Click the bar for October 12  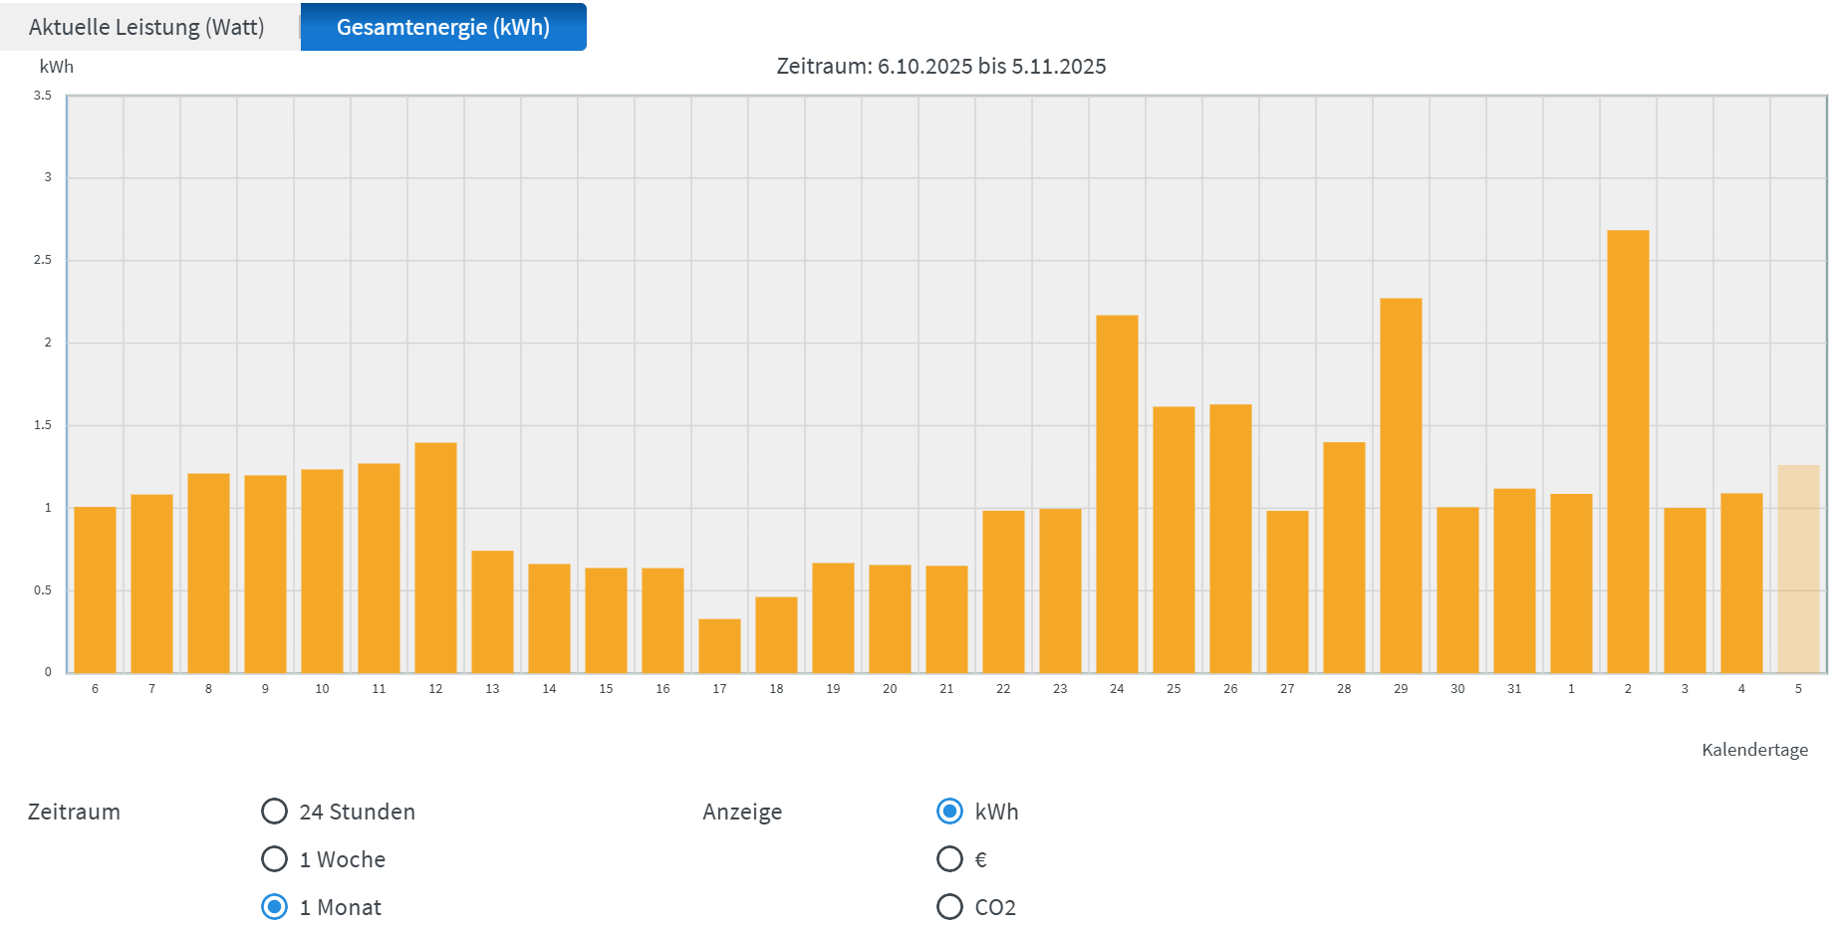435,558
